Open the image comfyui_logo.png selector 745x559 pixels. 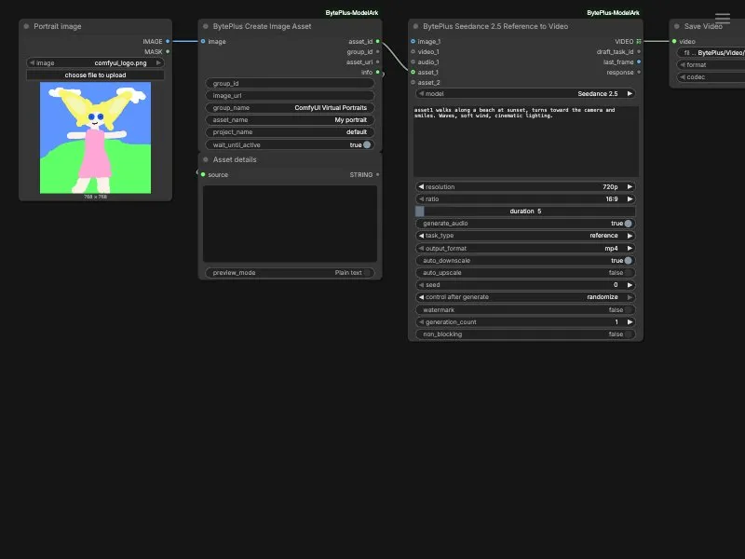point(95,62)
